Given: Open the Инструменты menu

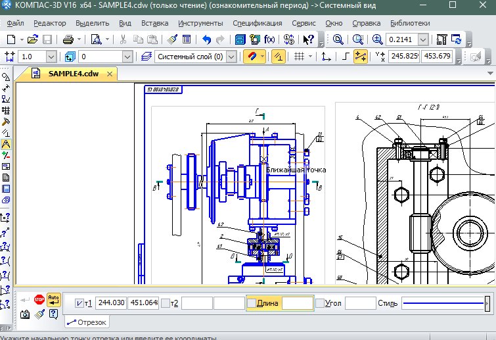Looking at the screenshot, I should click(x=200, y=23).
